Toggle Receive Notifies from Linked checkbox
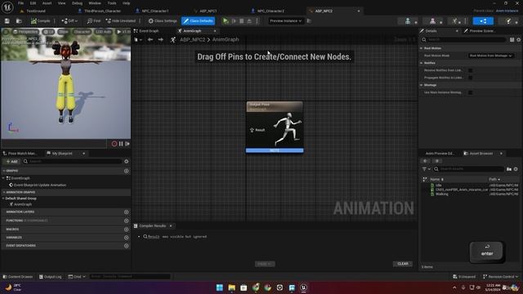The image size is (523, 294). coord(471,70)
